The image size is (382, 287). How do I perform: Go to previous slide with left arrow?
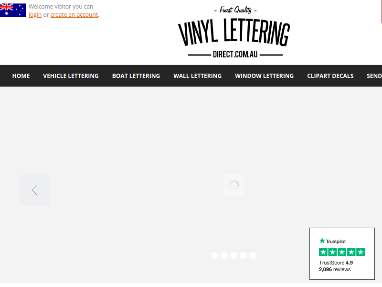click(34, 190)
